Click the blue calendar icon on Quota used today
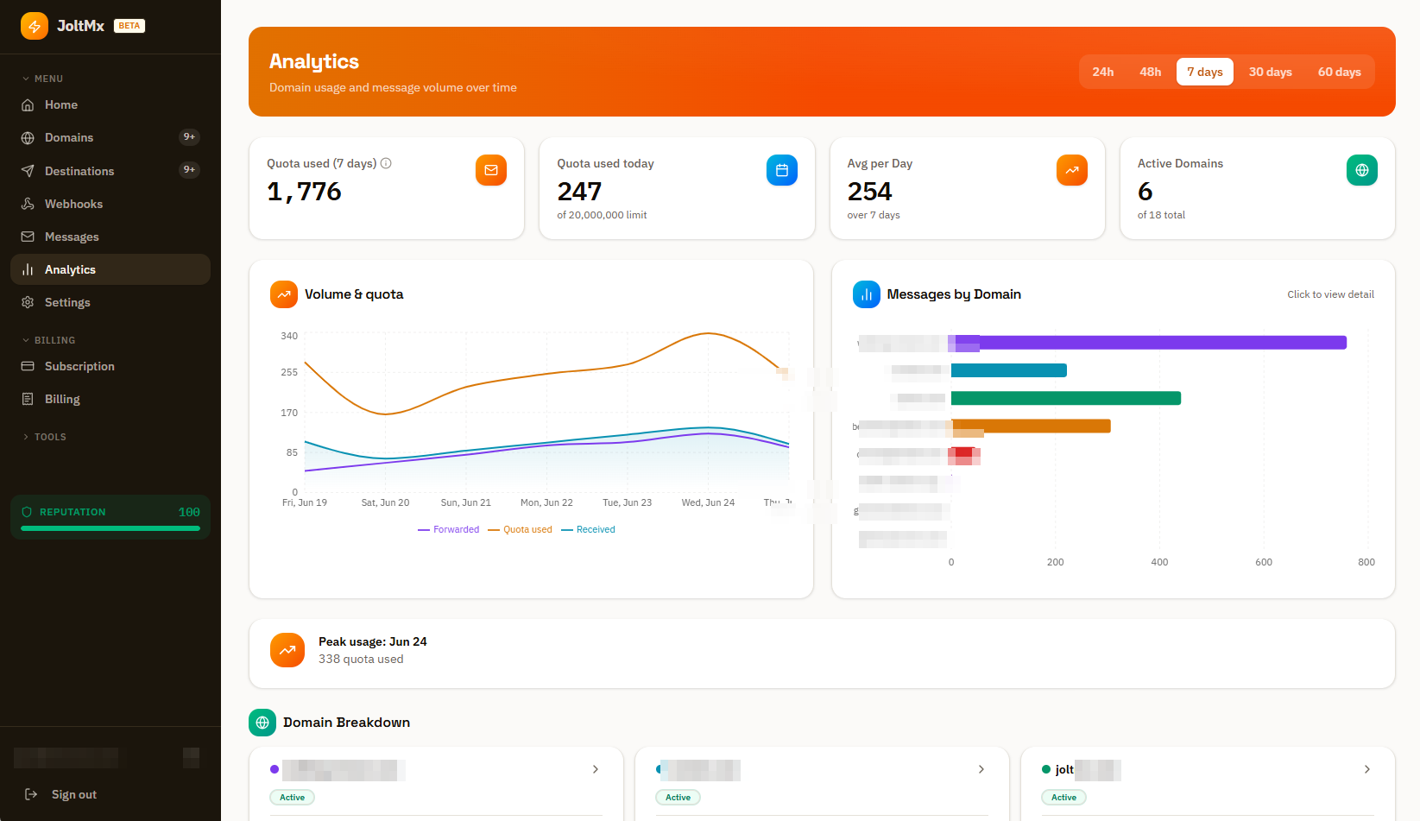1420x821 pixels. point(782,170)
